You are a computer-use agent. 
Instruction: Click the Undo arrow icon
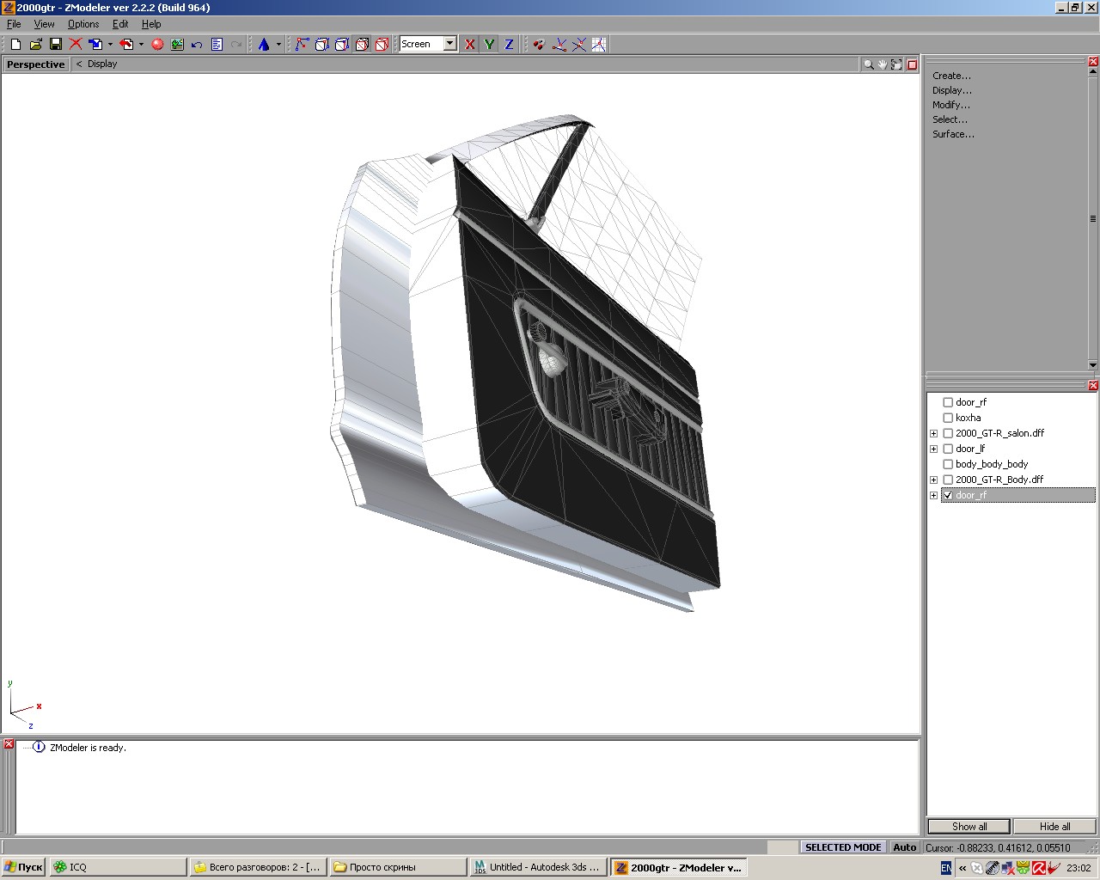point(197,44)
